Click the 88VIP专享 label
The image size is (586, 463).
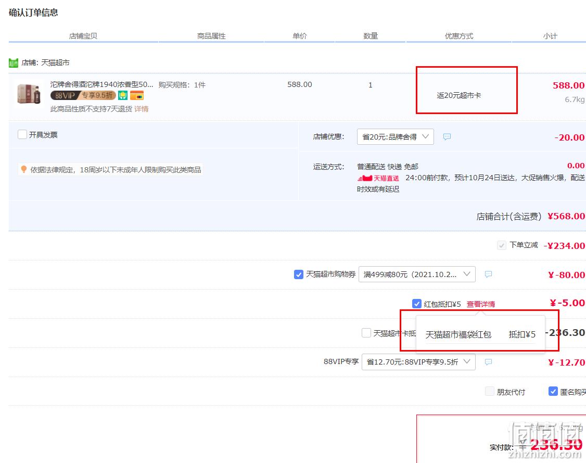click(x=341, y=361)
